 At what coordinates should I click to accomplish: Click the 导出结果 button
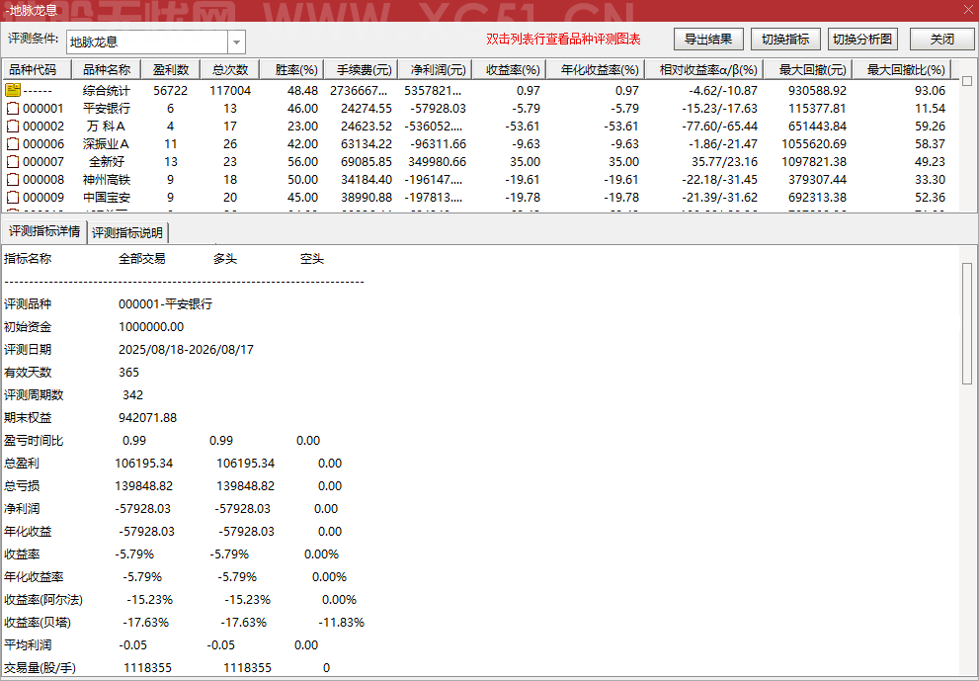point(708,39)
